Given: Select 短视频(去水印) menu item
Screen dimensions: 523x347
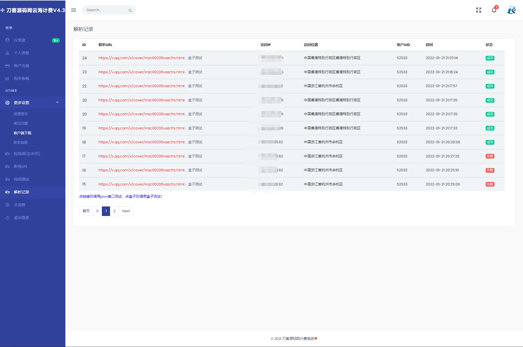Looking at the screenshot, I should coord(27,154).
